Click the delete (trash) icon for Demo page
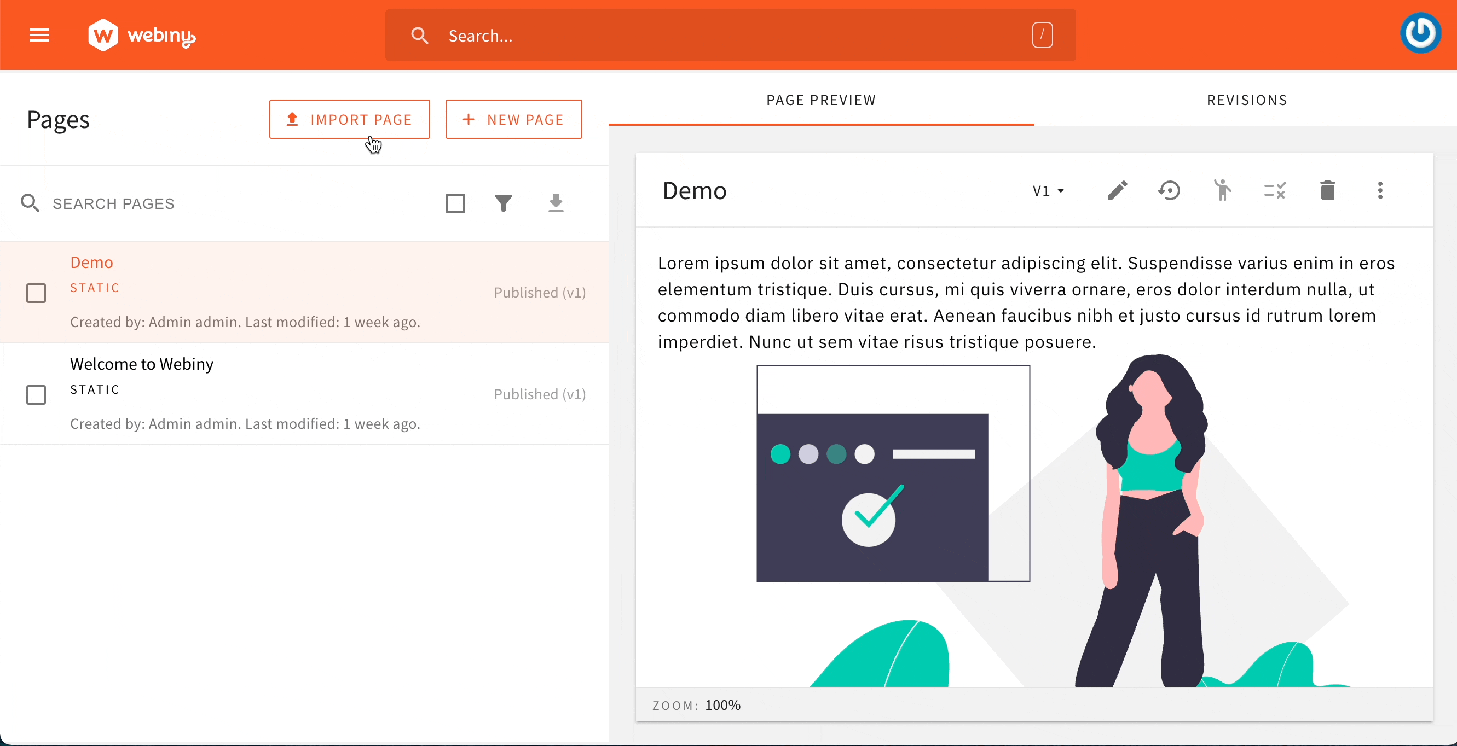 (1327, 190)
